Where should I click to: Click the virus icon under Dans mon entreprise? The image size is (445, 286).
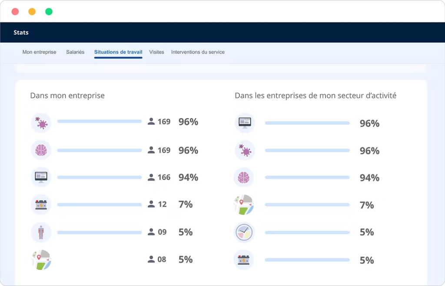41,123
